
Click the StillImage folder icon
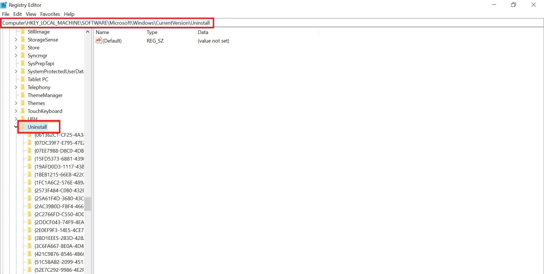tap(22, 31)
